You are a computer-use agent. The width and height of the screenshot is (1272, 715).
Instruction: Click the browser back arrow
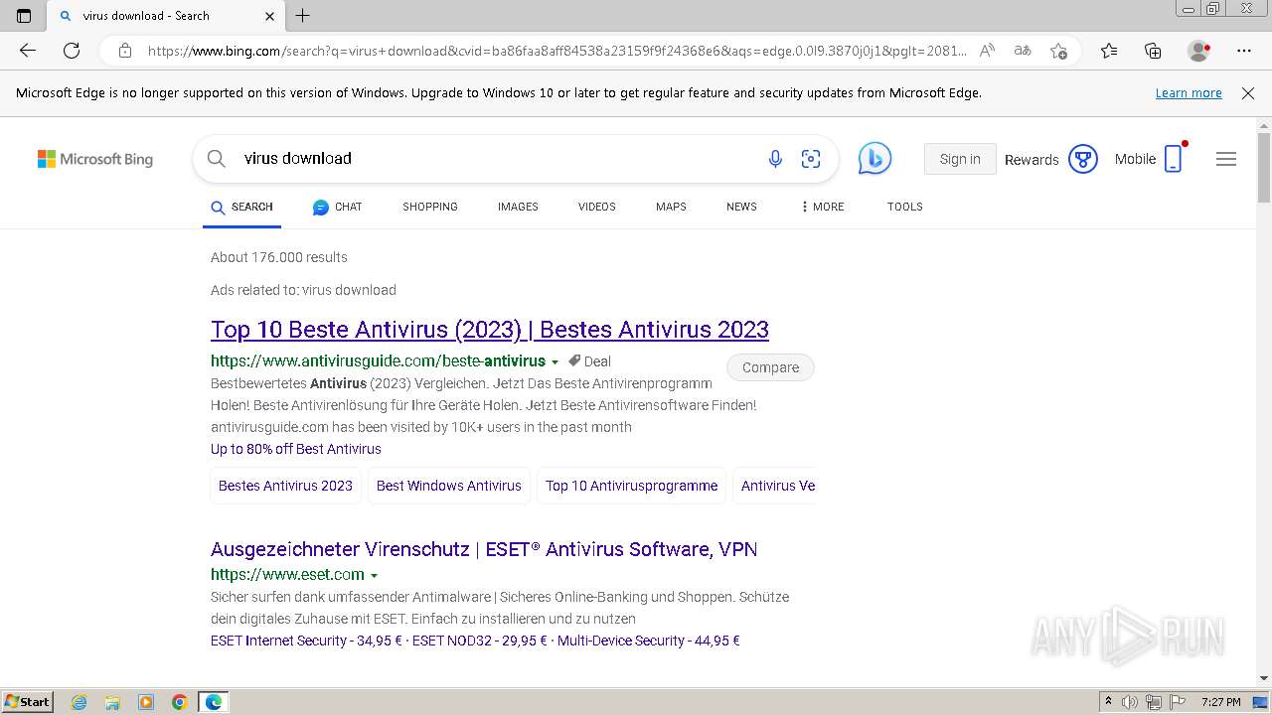[28, 51]
